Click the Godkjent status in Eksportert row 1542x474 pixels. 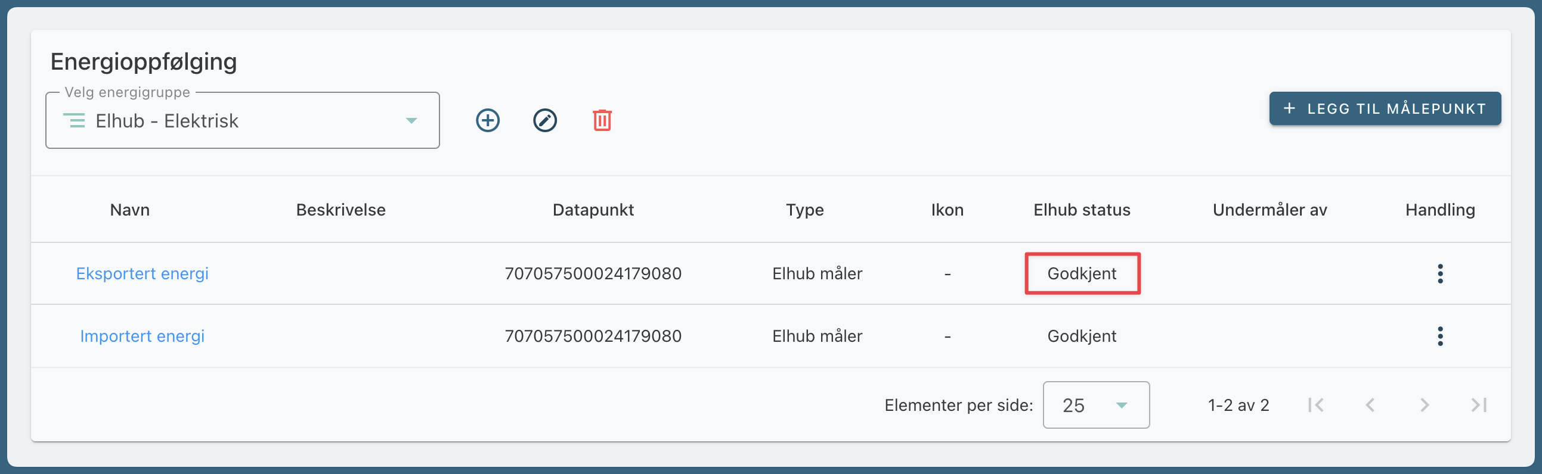coord(1082,274)
